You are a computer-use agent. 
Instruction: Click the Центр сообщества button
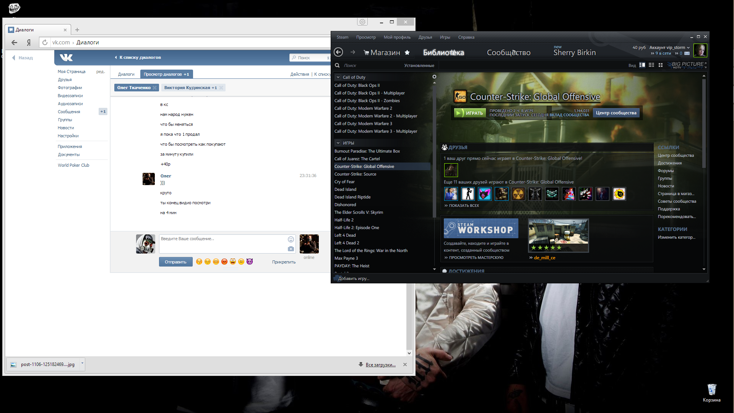coord(616,113)
